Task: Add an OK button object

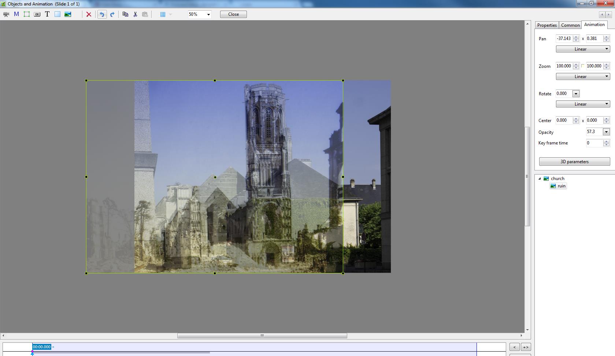Action: pos(37,14)
